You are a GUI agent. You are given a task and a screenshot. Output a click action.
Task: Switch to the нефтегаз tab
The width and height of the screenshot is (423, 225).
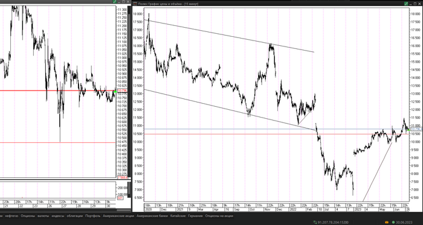[11, 216]
